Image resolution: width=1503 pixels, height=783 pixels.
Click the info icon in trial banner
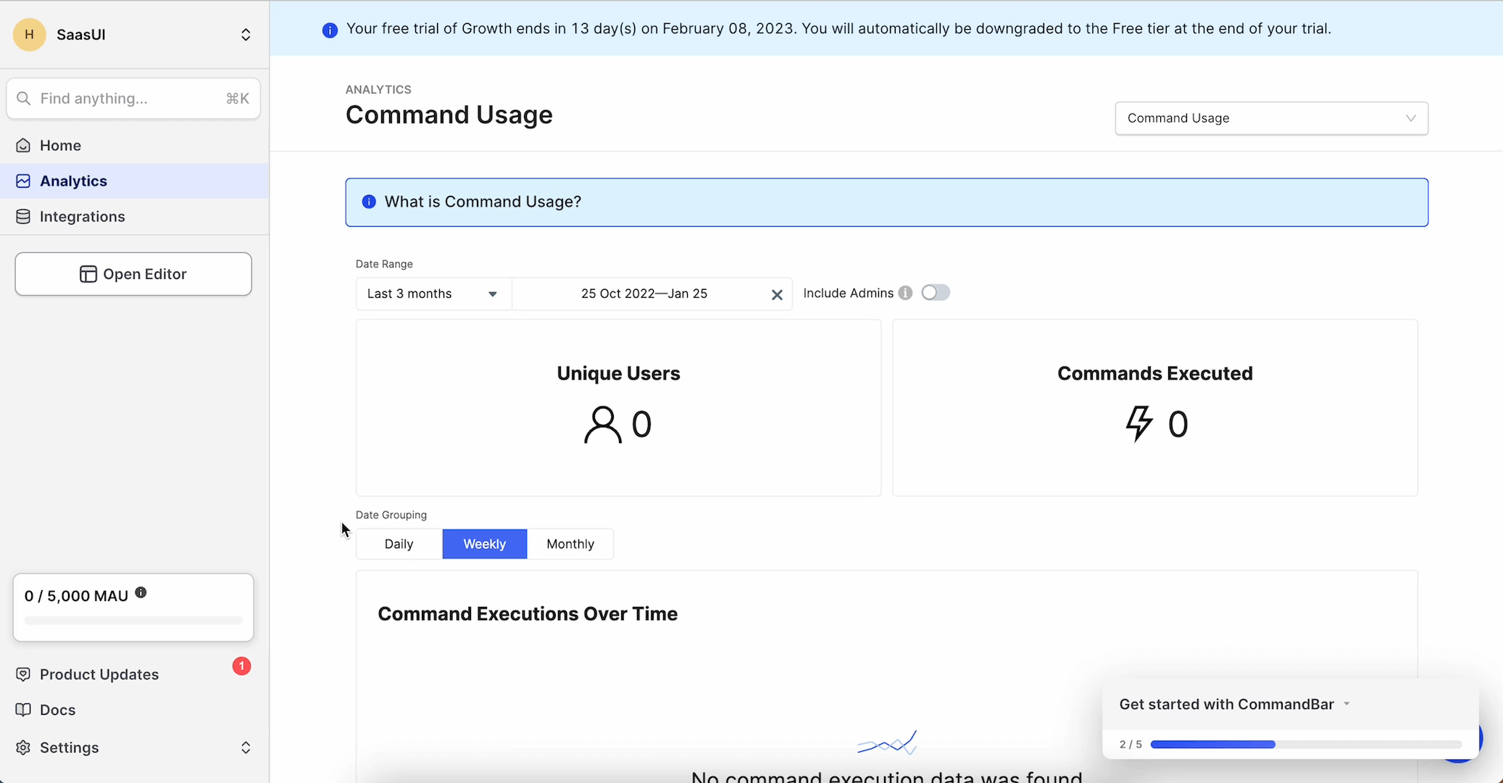pos(330,29)
